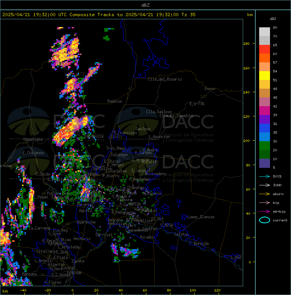Click the 'V_Flores' map label

click(53, 282)
